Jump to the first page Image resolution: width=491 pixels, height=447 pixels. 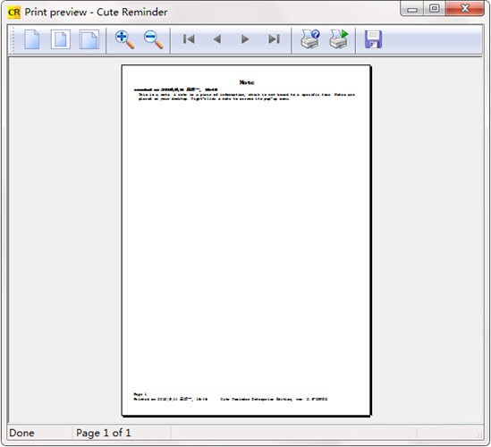pos(189,39)
